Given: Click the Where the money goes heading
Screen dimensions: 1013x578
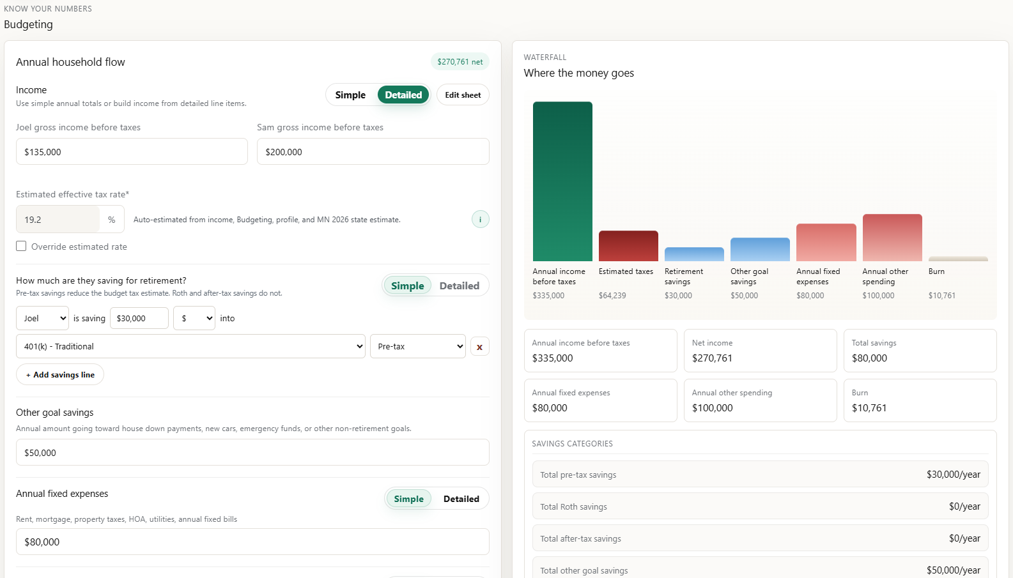Looking at the screenshot, I should tap(578, 73).
